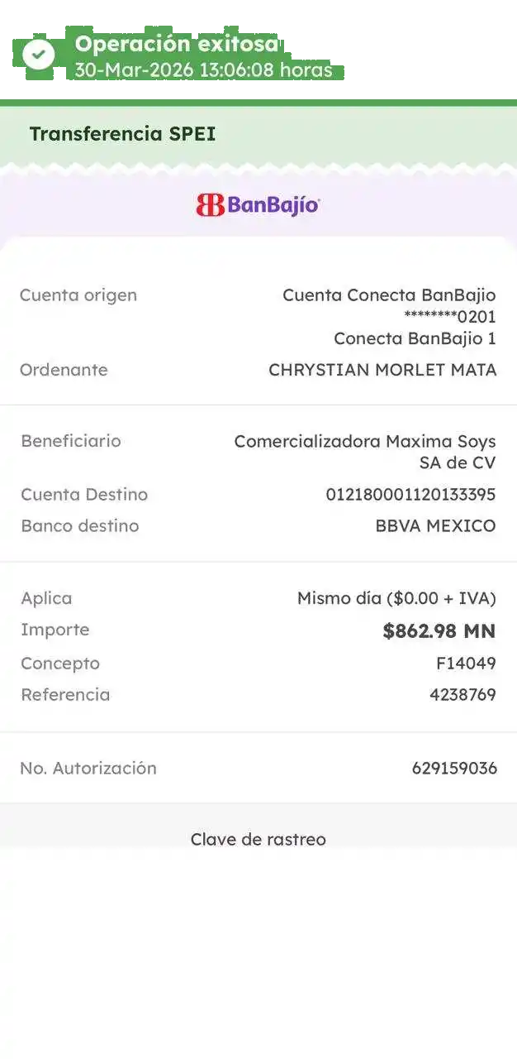Select the $862.98 MN amount

point(439,631)
